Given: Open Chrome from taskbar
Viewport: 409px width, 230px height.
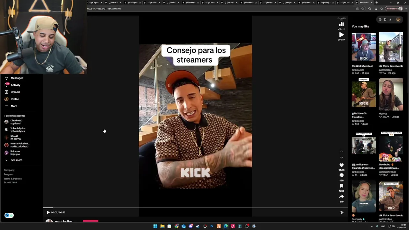Looking at the screenshot, I should (x=176, y=226).
